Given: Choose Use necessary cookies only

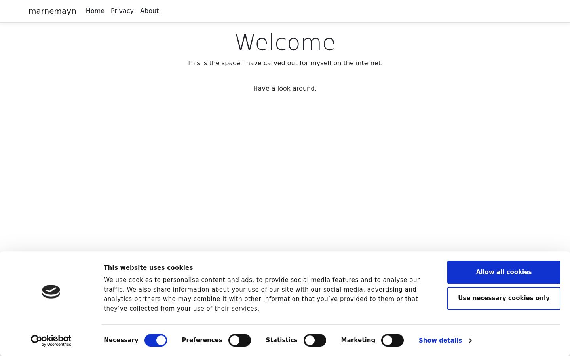Looking at the screenshot, I should click(x=503, y=298).
